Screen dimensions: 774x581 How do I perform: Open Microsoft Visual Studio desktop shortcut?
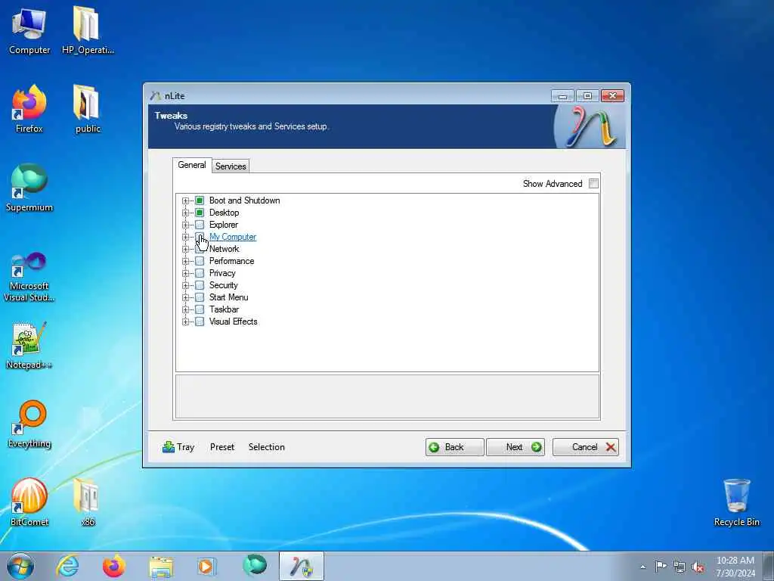[29, 277]
